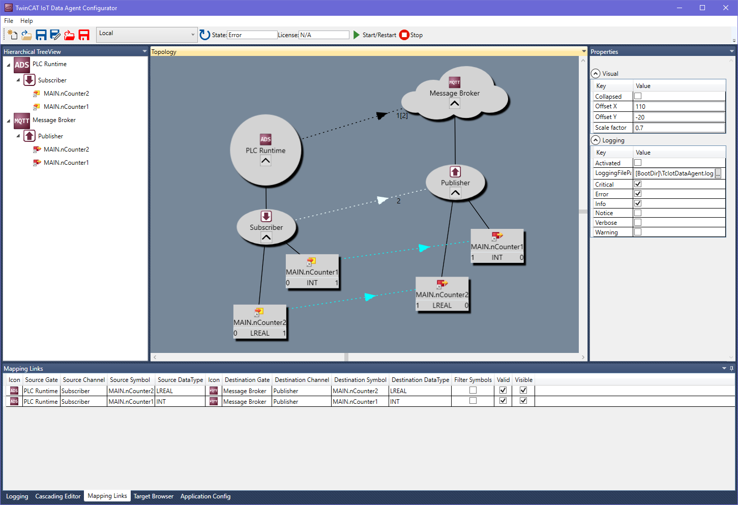This screenshot has height=505, width=738.
Task: Collapse the Subscriber tree item
Action: pyautogui.click(x=18, y=80)
